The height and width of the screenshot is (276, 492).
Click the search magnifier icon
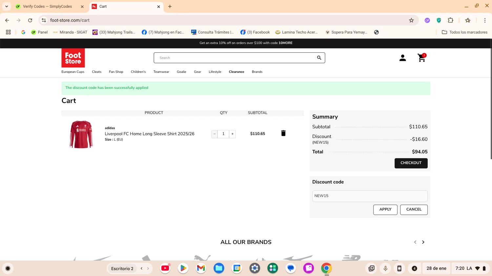pyautogui.click(x=319, y=58)
